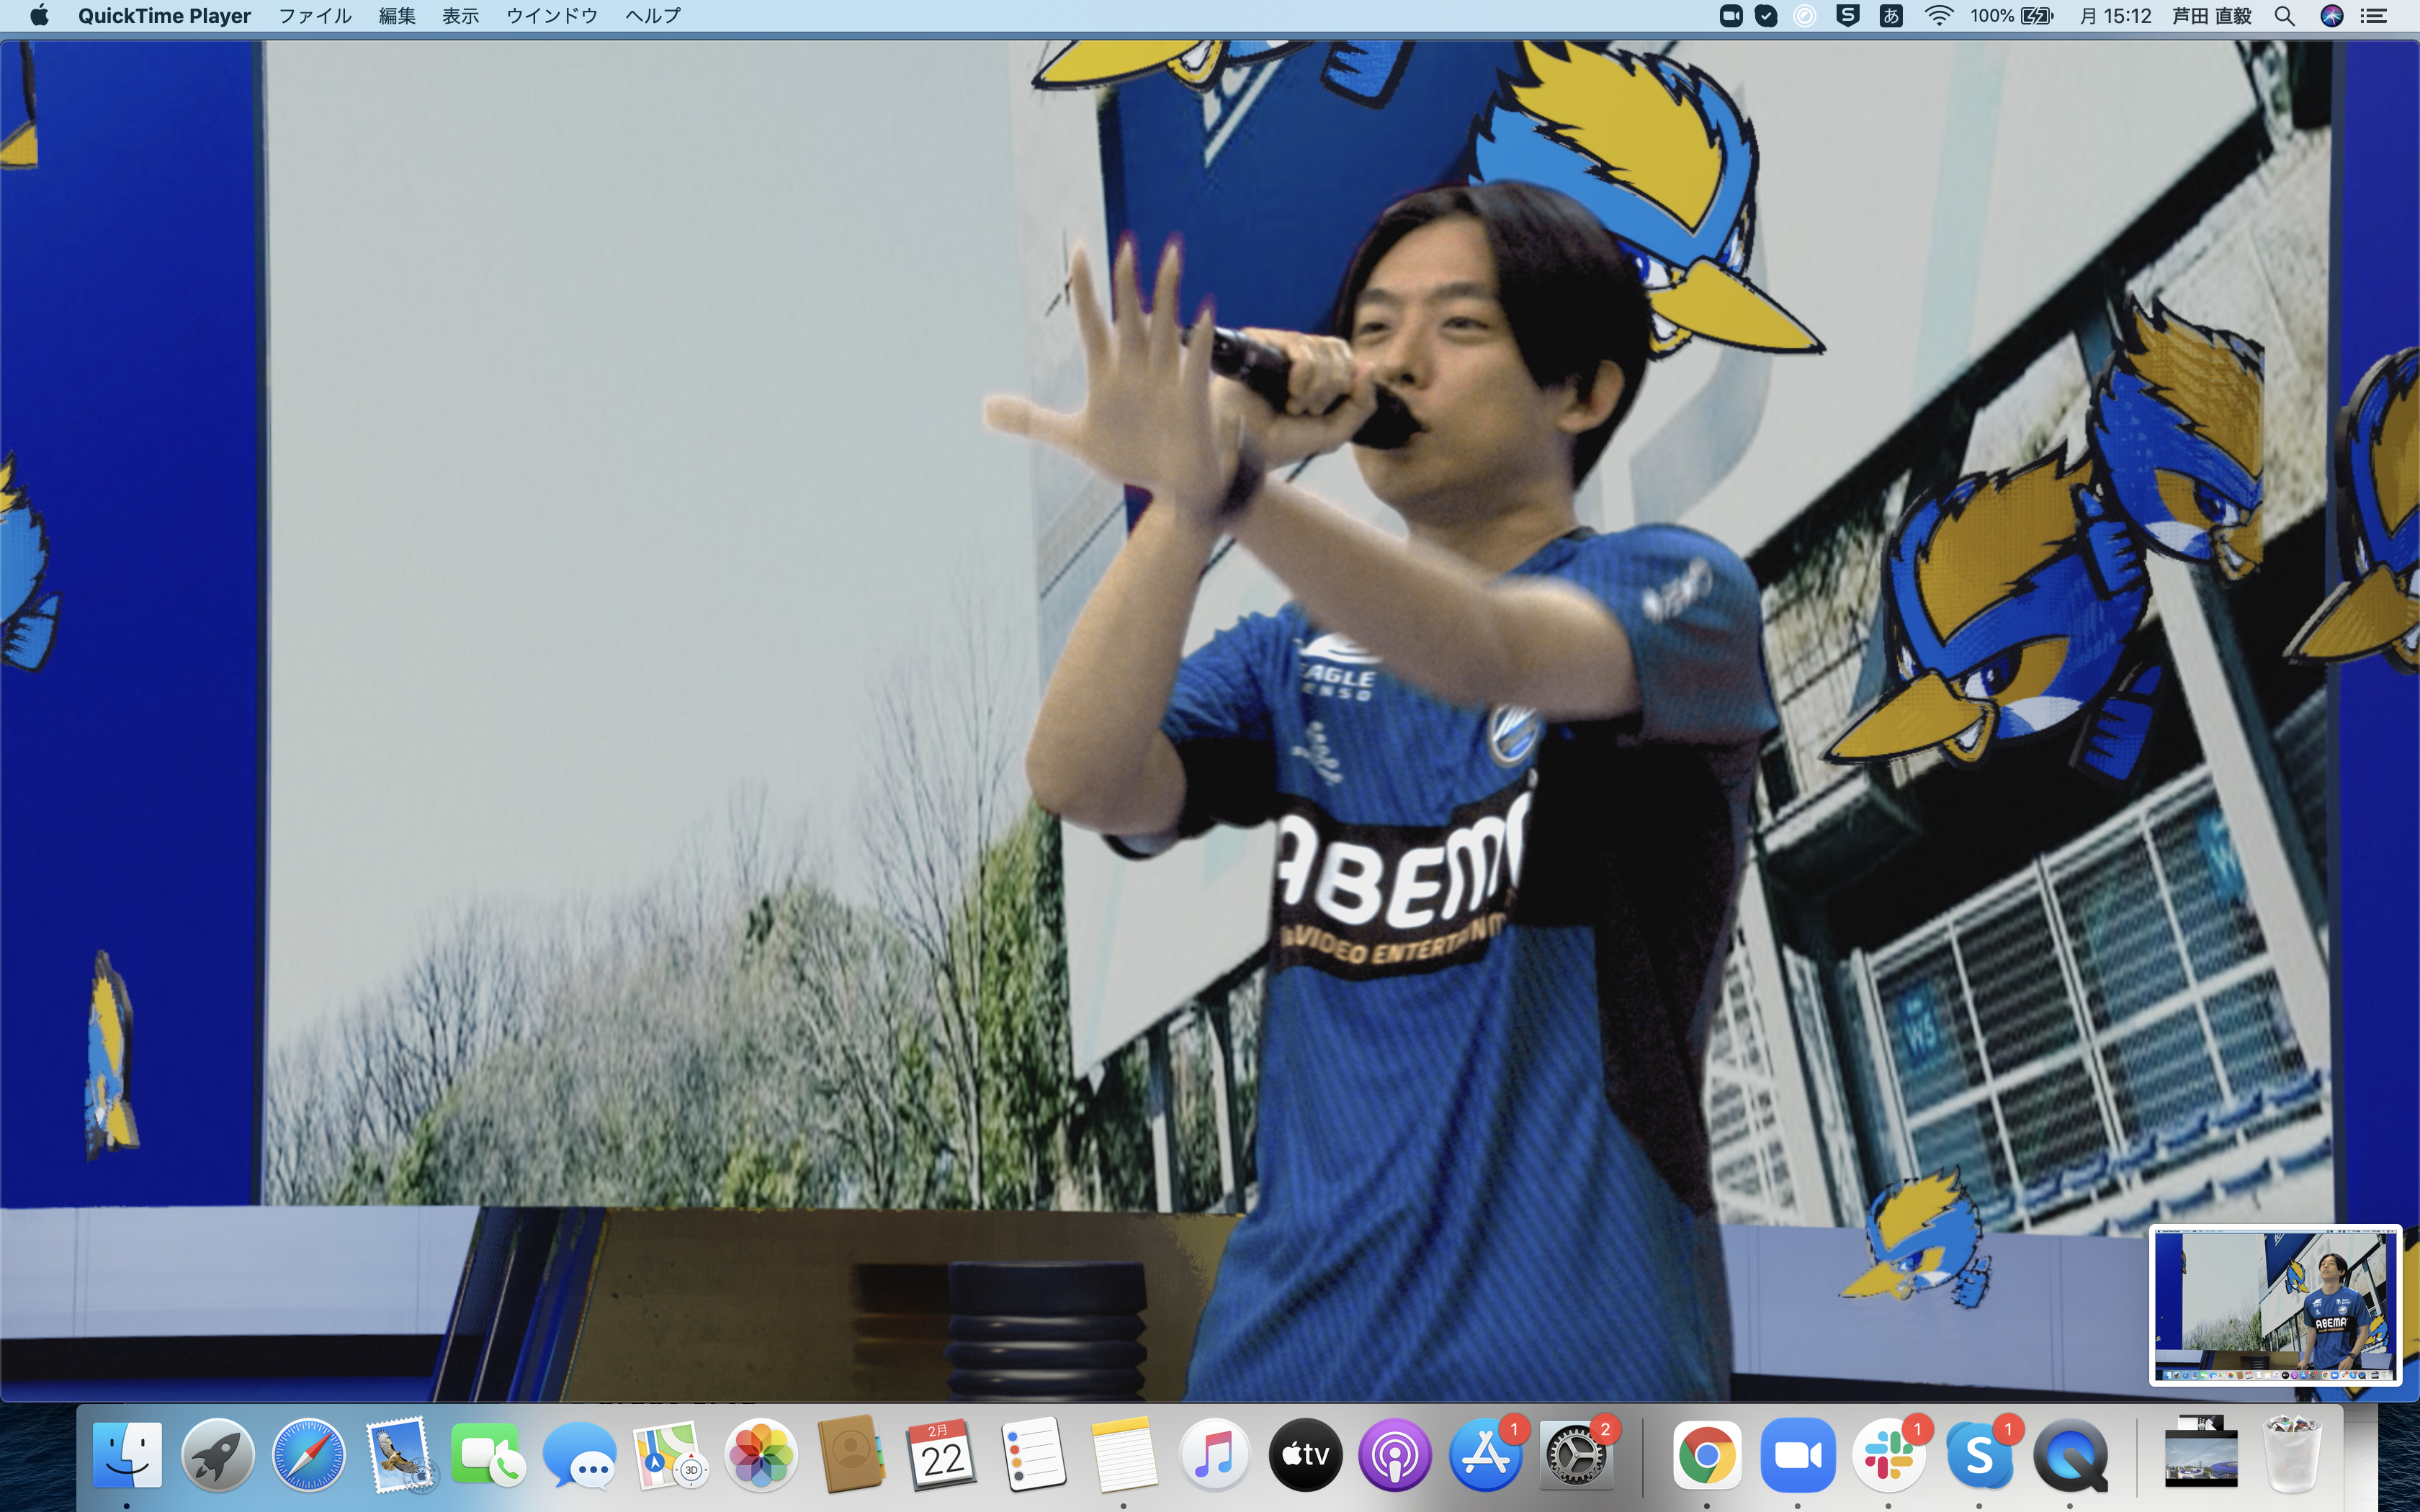
Task: Open Notification Center list icon
Action: click(x=2374, y=16)
